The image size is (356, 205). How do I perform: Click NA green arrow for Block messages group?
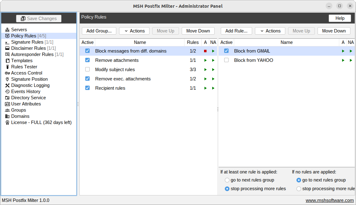[x=213, y=51]
